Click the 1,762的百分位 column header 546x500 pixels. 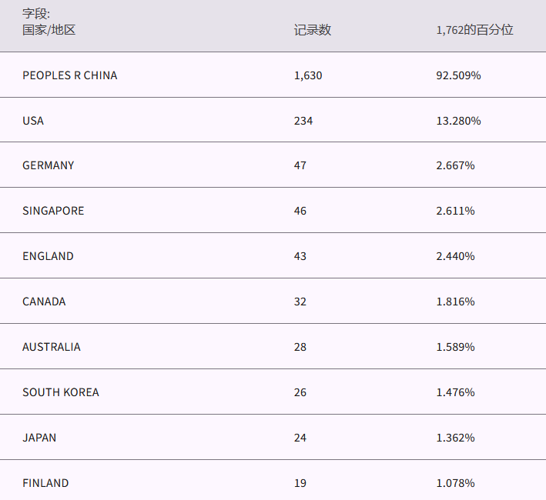(x=474, y=30)
